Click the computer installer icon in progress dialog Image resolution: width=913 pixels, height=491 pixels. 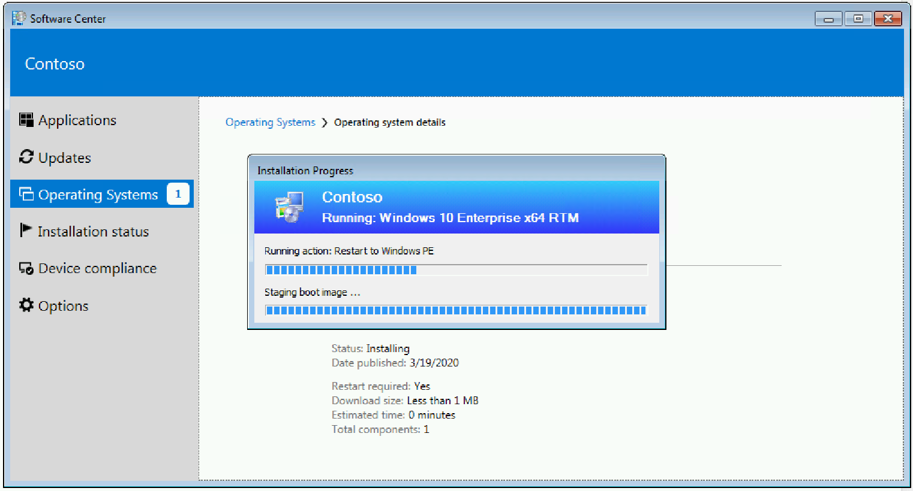[289, 207]
